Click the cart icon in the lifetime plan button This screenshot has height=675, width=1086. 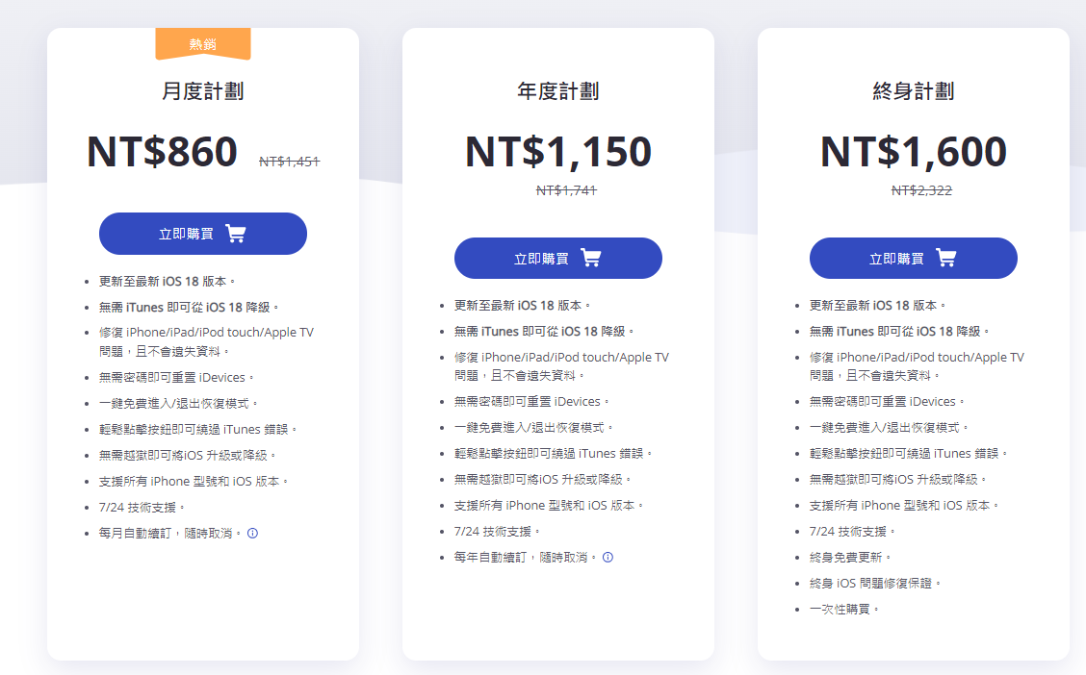[x=946, y=259]
